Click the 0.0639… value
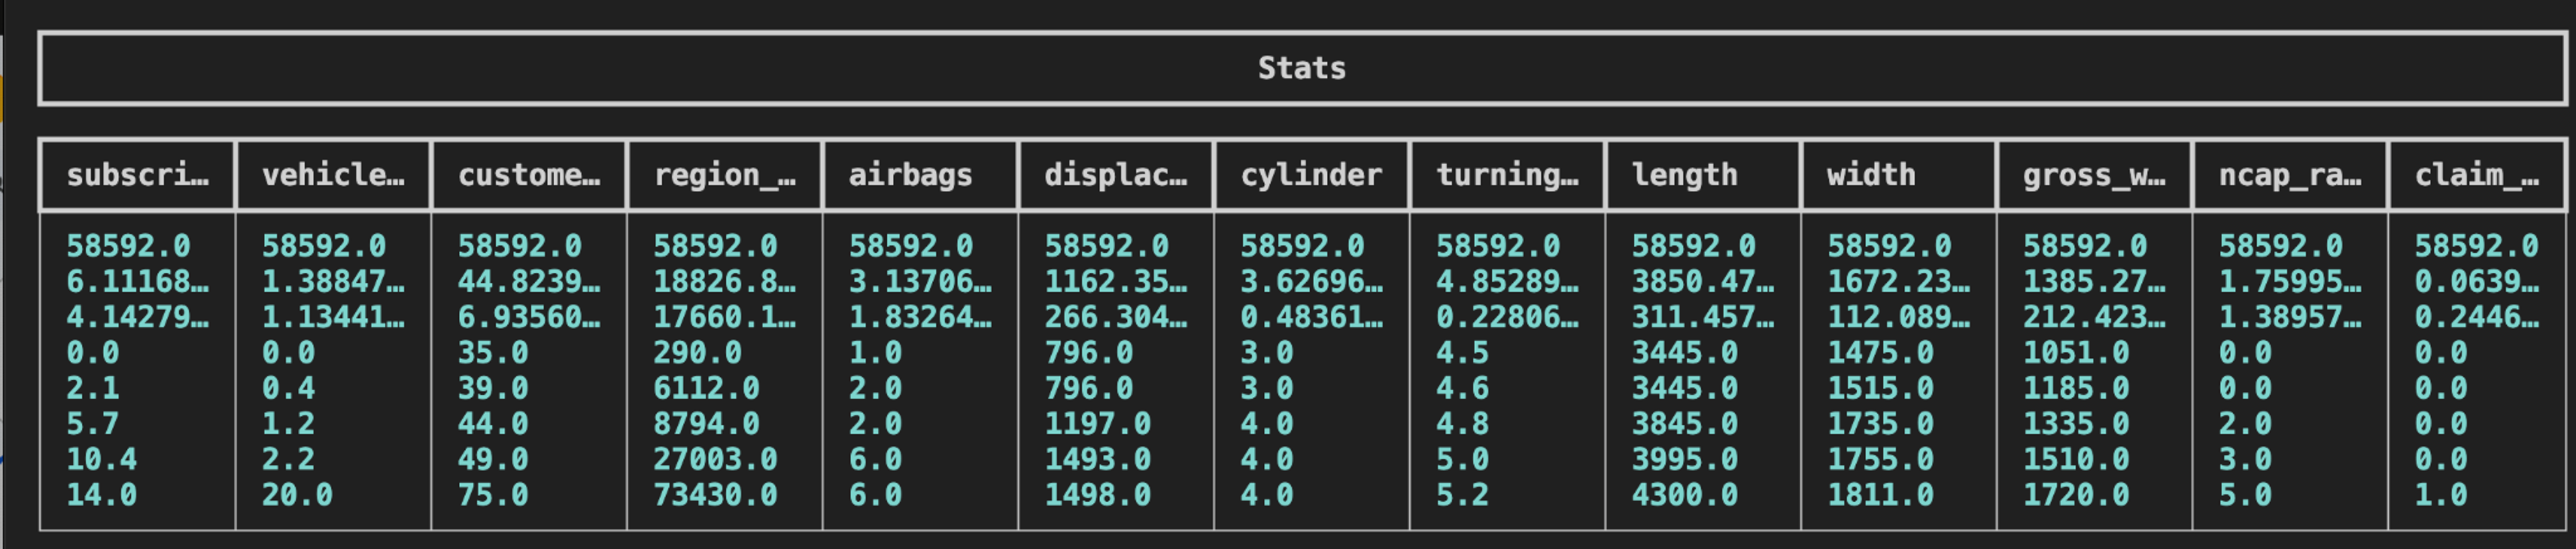The image size is (2576, 549). [x=2477, y=282]
